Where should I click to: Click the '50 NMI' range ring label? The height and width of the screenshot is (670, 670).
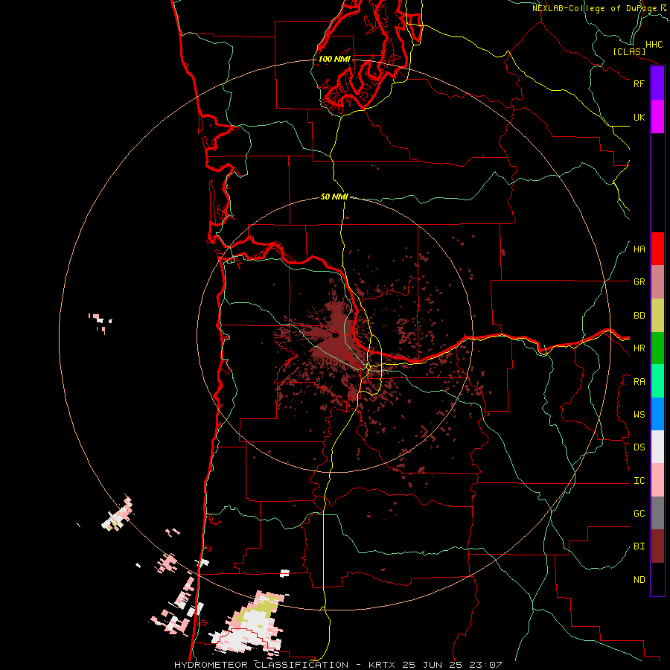[334, 197]
